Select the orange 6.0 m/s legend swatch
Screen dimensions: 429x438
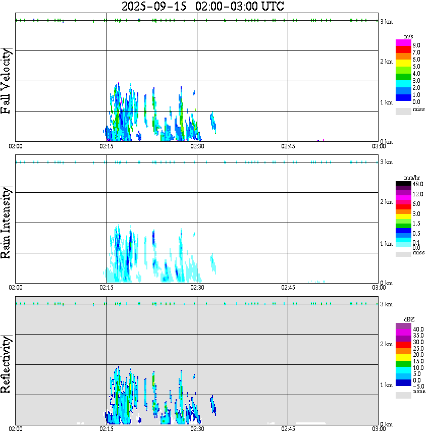click(403, 56)
